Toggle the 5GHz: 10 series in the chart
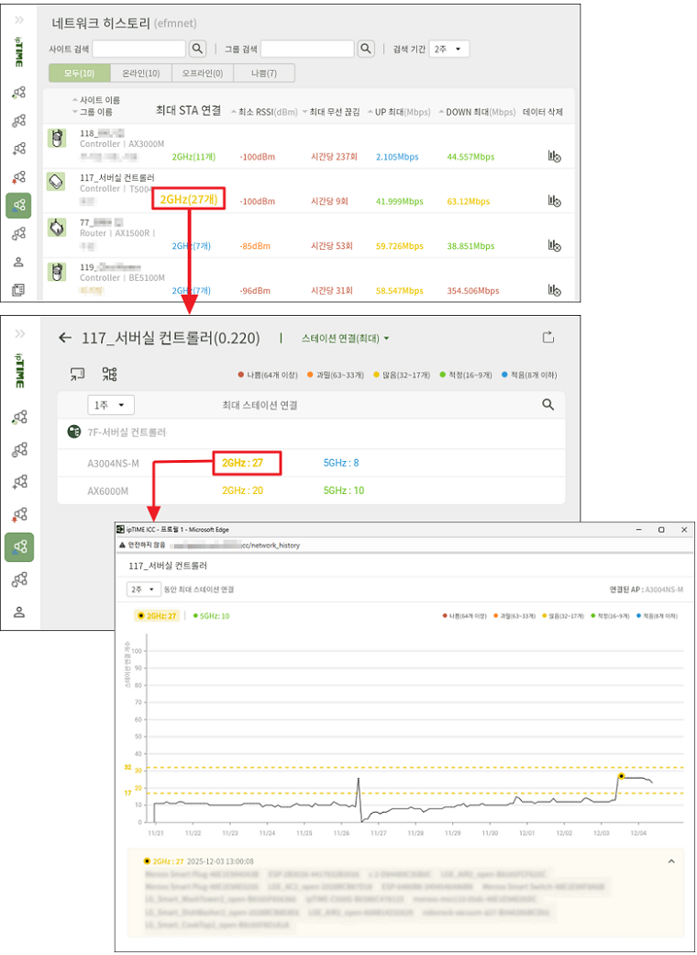The image size is (697, 955). pyautogui.click(x=212, y=615)
